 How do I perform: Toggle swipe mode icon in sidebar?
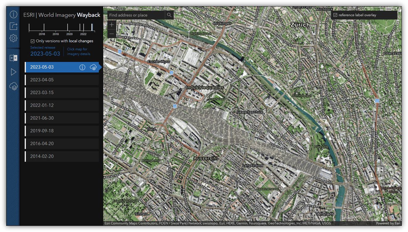13,58
